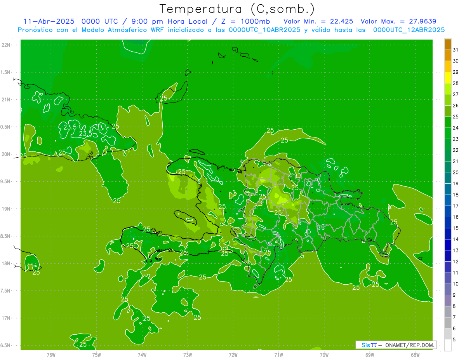Viewport: 466px width, 360px height.
Task: Click 'Valor Min. = 22.425' text
Action: point(318,21)
